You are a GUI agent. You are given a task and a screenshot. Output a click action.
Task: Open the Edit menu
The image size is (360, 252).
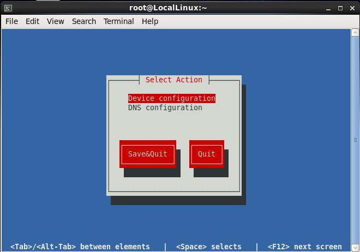point(32,21)
